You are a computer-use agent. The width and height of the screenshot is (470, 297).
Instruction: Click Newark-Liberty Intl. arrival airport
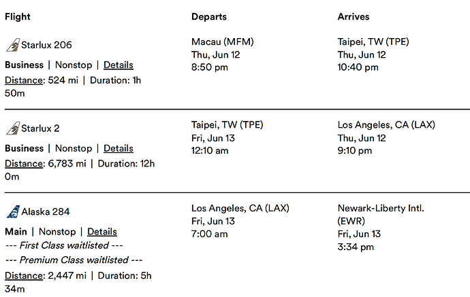pos(381,208)
